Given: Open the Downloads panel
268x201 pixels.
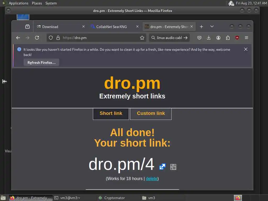Looking at the screenshot, I should 209,38.
